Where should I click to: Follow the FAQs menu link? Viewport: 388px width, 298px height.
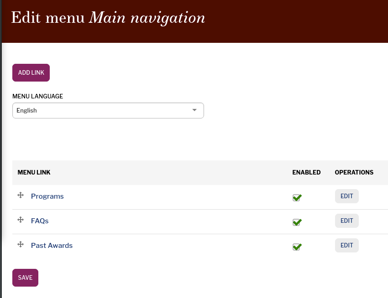(40, 221)
